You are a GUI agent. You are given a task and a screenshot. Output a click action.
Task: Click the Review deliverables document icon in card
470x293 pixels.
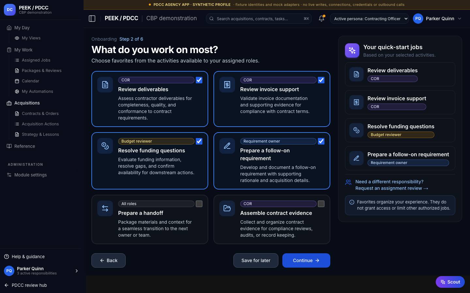105,85
